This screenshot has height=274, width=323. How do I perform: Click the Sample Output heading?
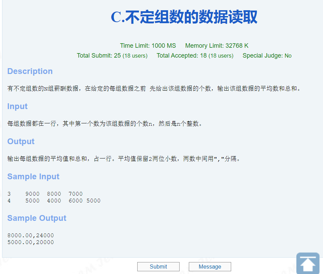[x=37, y=218]
